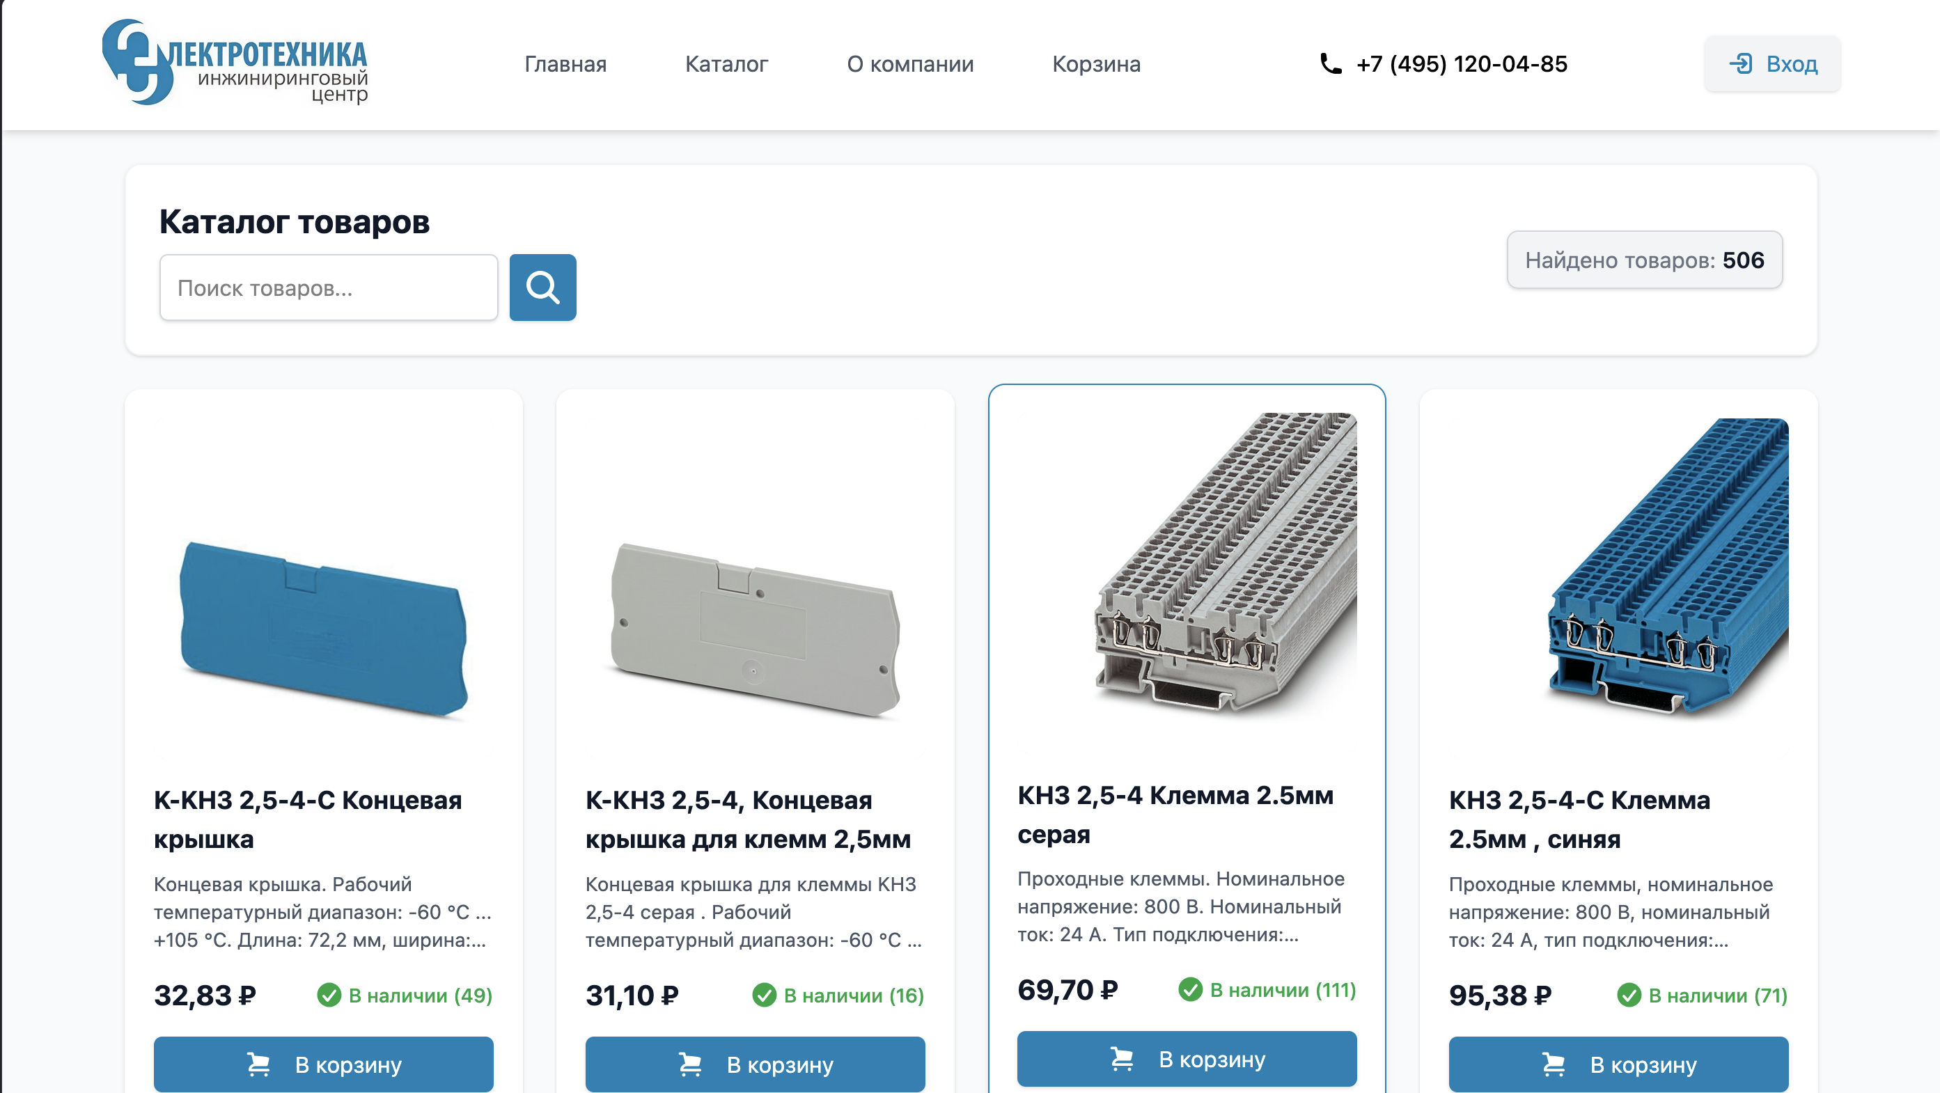Viewport: 1940px width, 1093px height.
Task: Go to Каталог in the navigation
Action: coord(726,64)
